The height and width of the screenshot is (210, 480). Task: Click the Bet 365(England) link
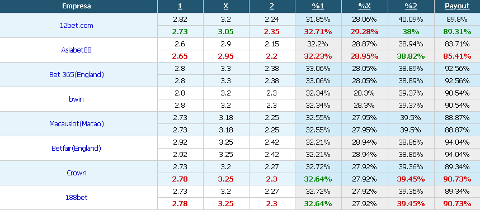[x=77, y=75]
